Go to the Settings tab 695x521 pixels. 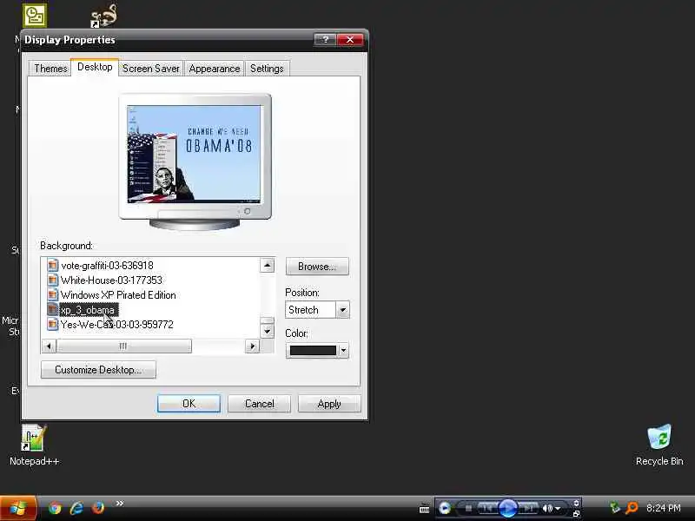(x=267, y=69)
